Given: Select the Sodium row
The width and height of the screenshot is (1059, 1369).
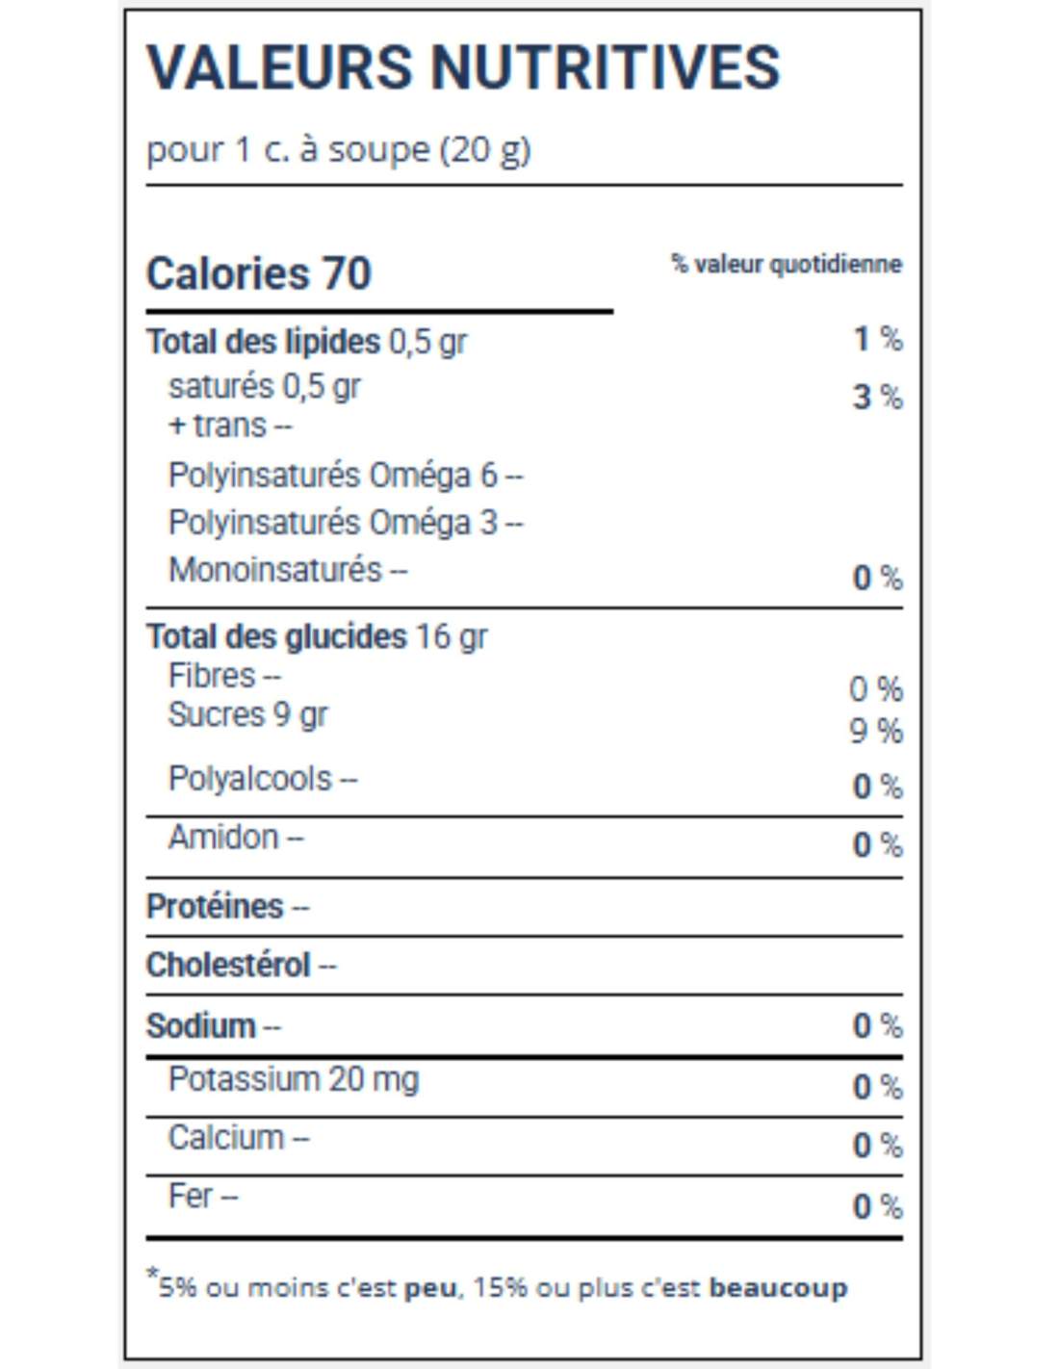Looking at the screenshot, I should coord(525,1026).
